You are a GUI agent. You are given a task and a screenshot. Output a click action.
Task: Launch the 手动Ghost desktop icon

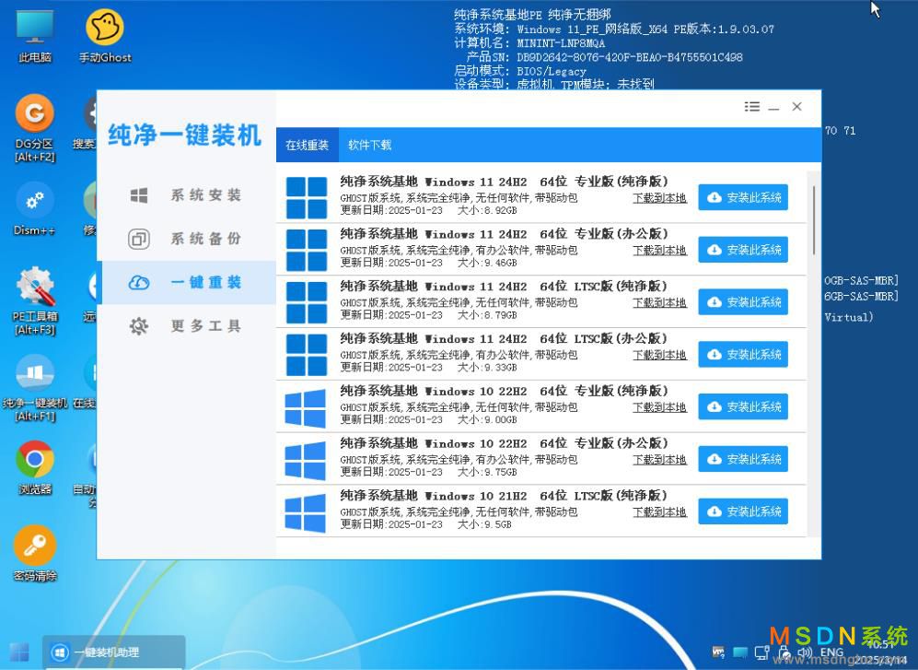click(105, 35)
